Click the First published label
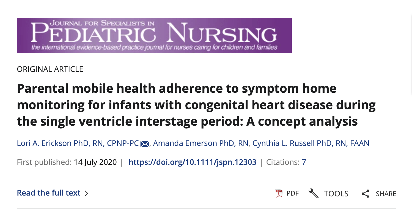The width and height of the screenshot is (412, 209). click(x=44, y=162)
